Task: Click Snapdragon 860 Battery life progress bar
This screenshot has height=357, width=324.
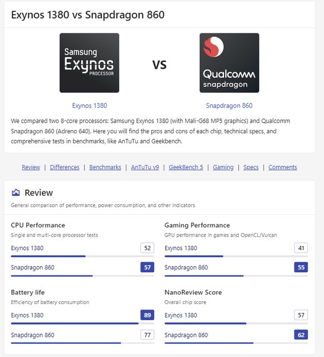Action: coord(83,343)
